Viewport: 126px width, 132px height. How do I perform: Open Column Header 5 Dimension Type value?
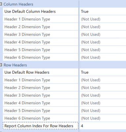tap(103, 50)
